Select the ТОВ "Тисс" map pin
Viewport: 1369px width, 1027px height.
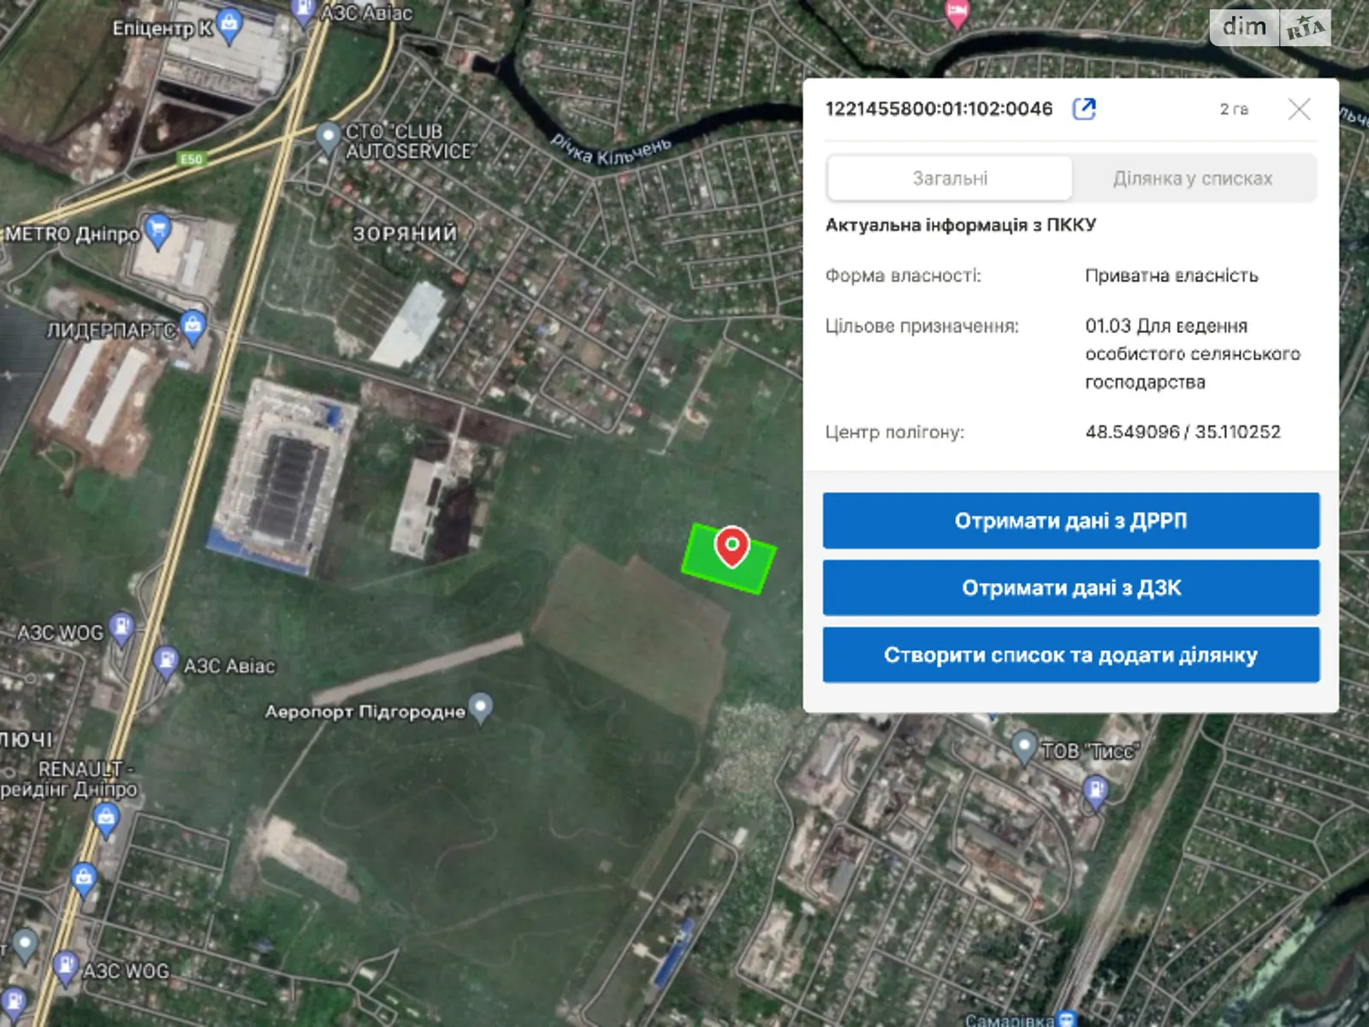pyautogui.click(x=1023, y=747)
